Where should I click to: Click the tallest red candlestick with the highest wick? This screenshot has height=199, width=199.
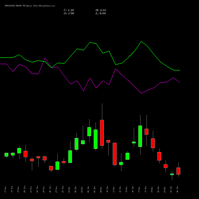[x=102, y=133]
